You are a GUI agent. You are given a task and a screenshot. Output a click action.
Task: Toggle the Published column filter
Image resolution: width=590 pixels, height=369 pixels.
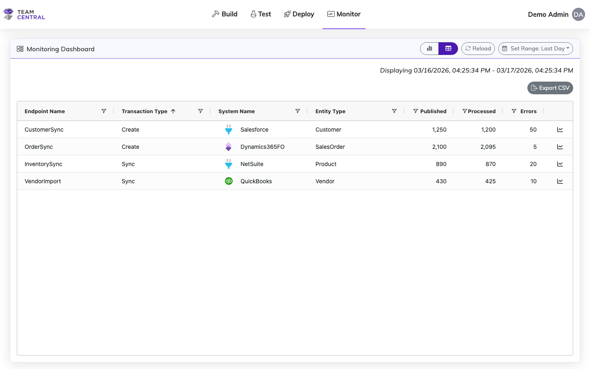(x=415, y=111)
